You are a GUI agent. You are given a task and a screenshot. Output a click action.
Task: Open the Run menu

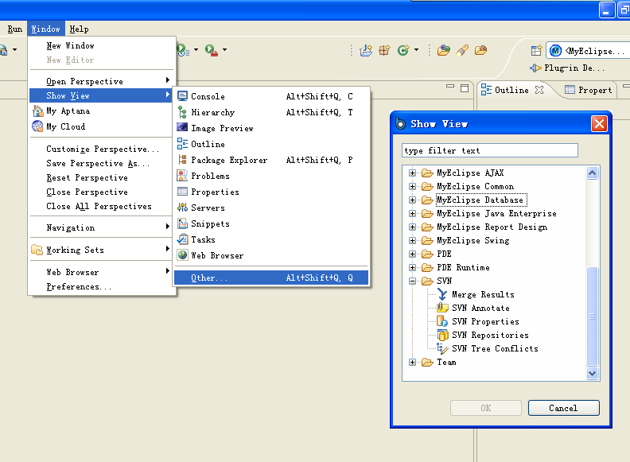point(15,29)
